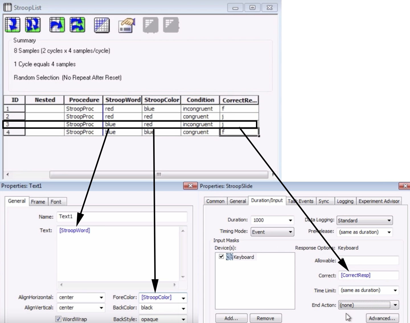The width and height of the screenshot is (410, 323).
Task: Switch to the Frame tab in Text1 properties
Action: 38,202
